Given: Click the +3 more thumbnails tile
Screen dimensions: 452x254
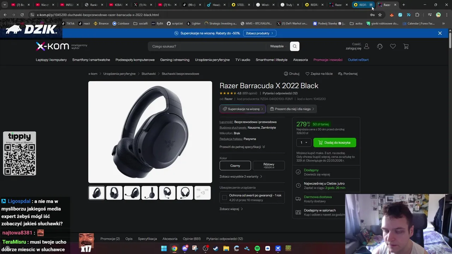Looking at the screenshot, I should (203, 193).
